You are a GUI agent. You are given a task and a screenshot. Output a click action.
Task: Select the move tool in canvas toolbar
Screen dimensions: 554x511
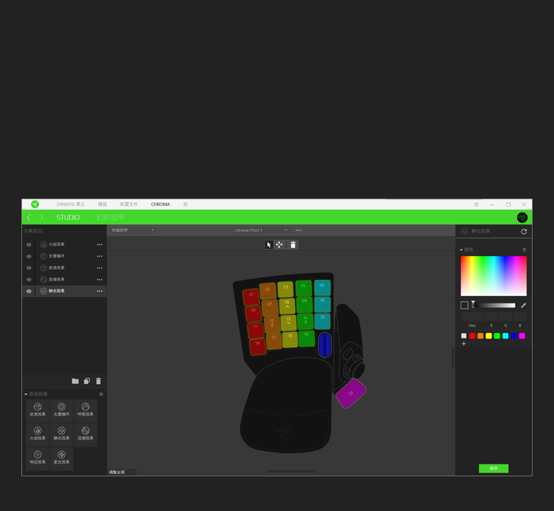279,244
